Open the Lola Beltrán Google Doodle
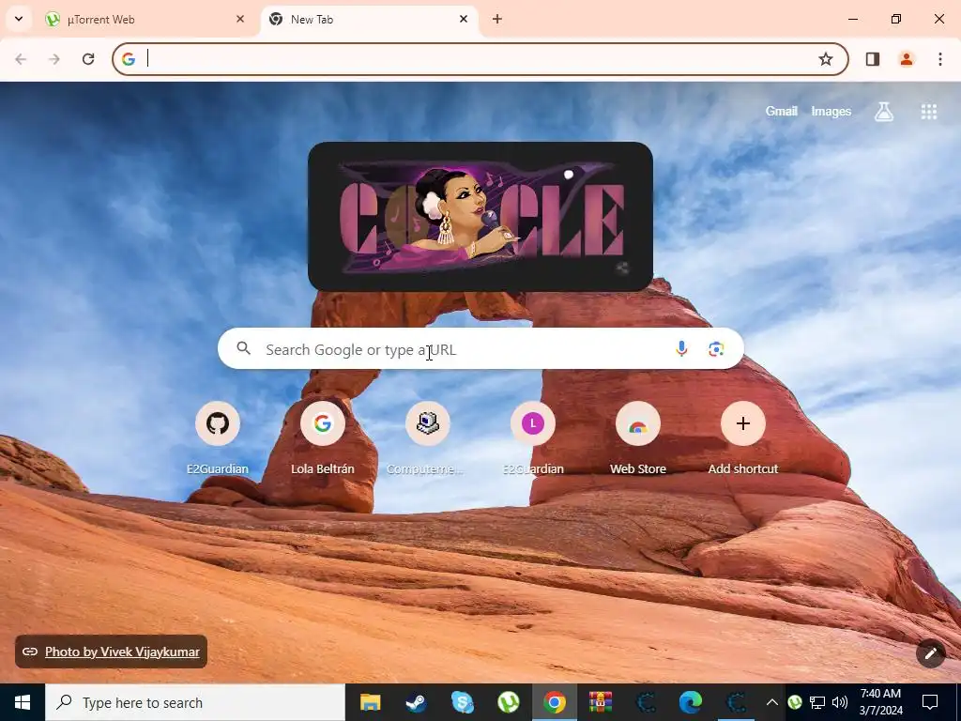The height and width of the screenshot is (721, 961). pos(480,217)
